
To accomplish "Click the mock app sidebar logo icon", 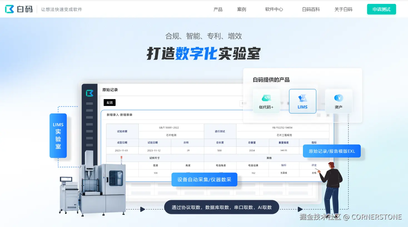I will coord(89,93).
